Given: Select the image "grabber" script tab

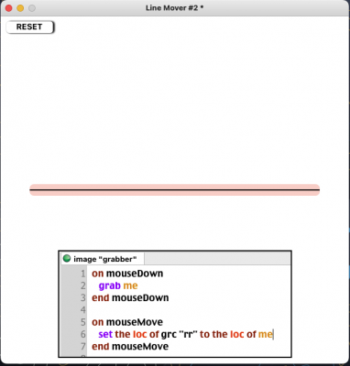Looking at the screenshot, I should tap(103, 259).
